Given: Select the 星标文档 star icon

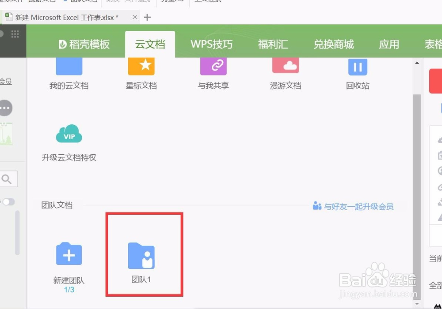Looking at the screenshot, I should pos(141,66).
